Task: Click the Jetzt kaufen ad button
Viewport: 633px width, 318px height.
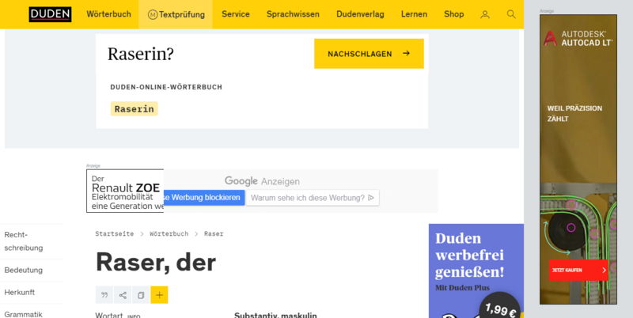Action: 578,270
